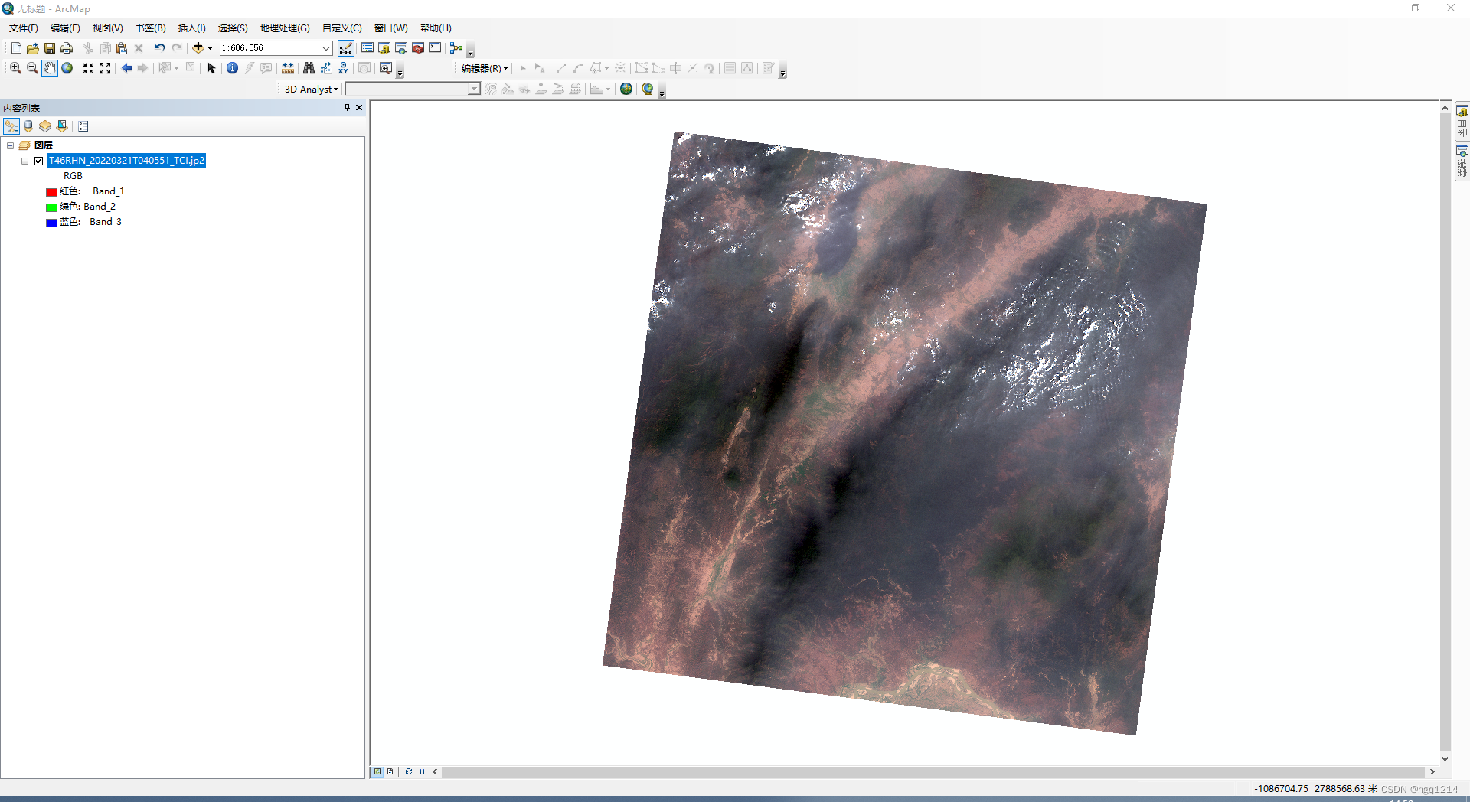The height and width of the screenshot is (802, 1470).
Task: Open the 窗口(W) menu
Action: (x=391, y=28)
